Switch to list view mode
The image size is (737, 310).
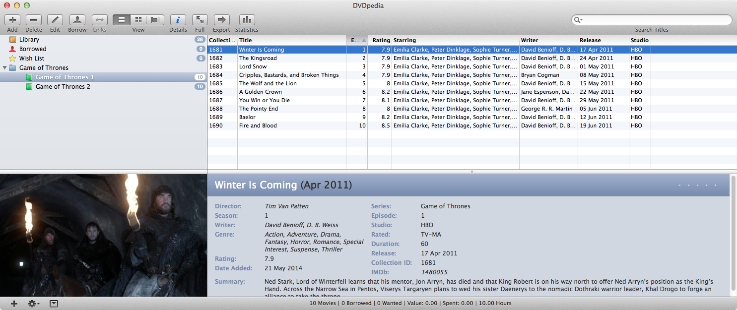[x=122, y=20]
